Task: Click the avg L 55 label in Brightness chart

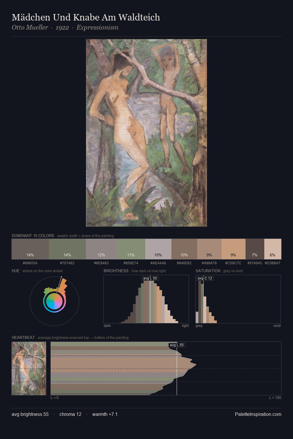Action: point(150,278)
